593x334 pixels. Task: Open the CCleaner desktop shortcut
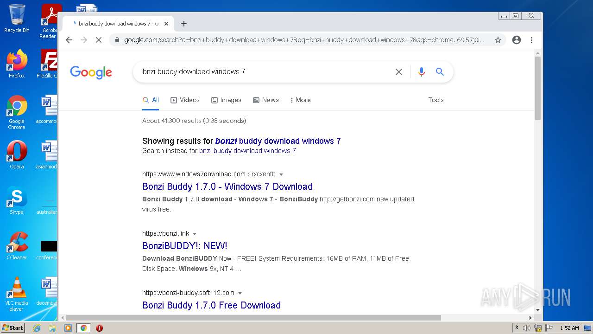pos(17,245)
